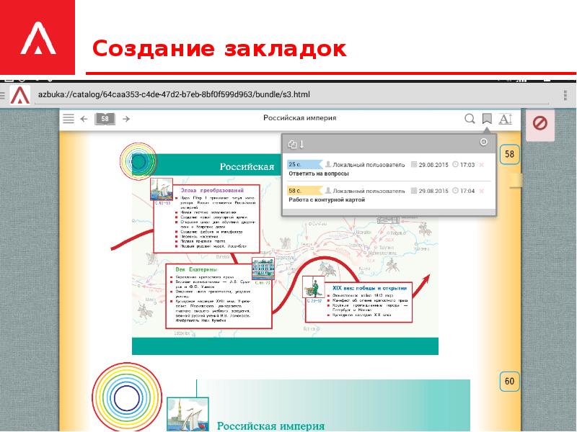Open the table of contents hamburger menu

pos(69,118)
